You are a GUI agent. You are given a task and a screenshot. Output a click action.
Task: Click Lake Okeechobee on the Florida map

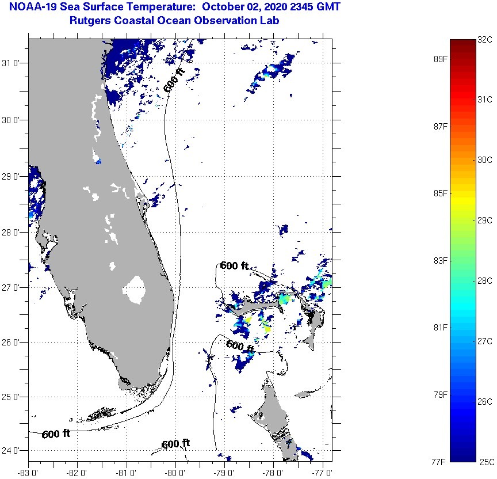click(x=136, y=289)
